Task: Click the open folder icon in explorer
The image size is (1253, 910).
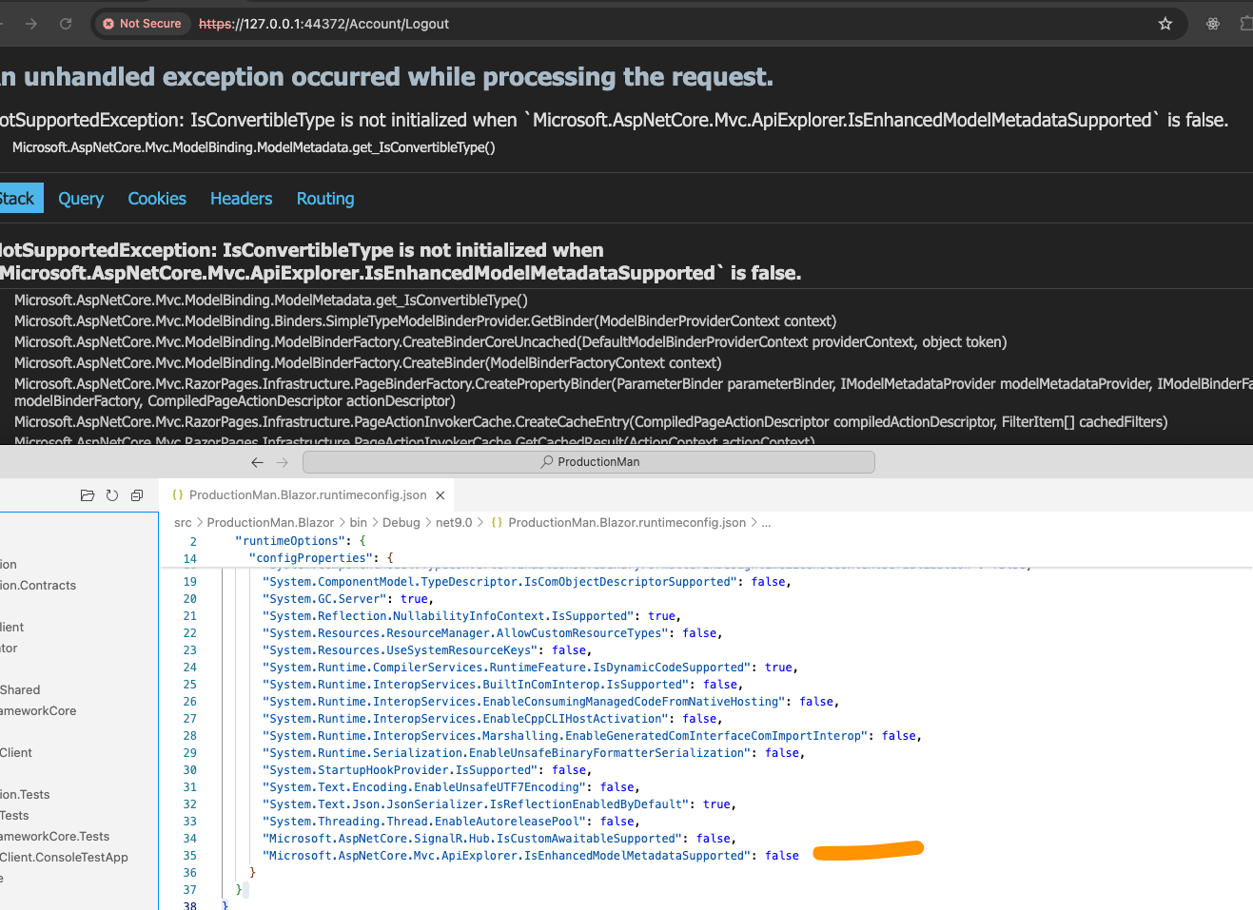Action: click(x=88, y=495)
